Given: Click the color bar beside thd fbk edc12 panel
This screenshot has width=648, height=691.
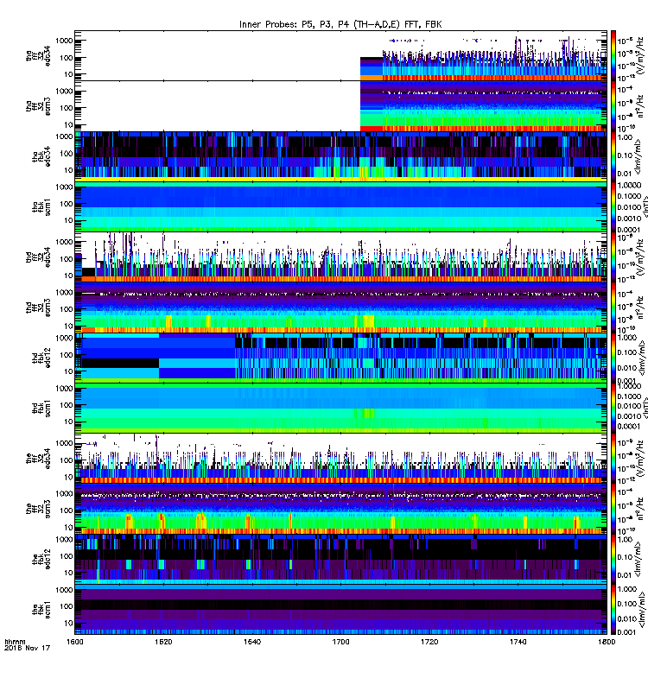Looking at the screenshot, I should click(x=613, y=358).
